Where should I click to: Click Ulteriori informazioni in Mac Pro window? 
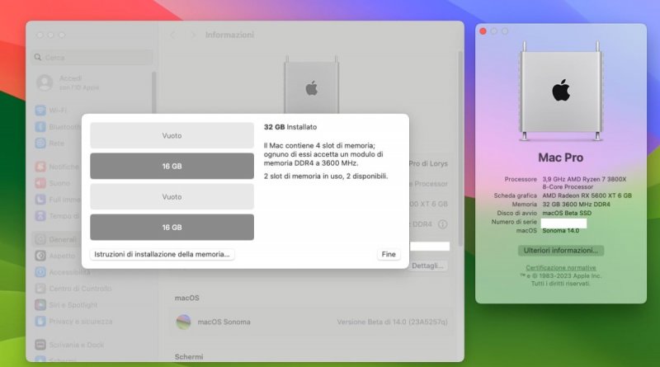pos(561,251)
